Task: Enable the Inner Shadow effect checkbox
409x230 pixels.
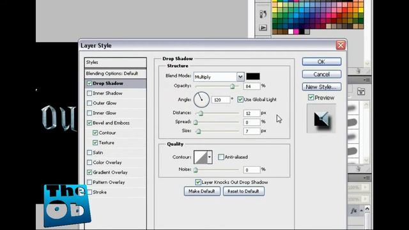Action: pos(89,93)
